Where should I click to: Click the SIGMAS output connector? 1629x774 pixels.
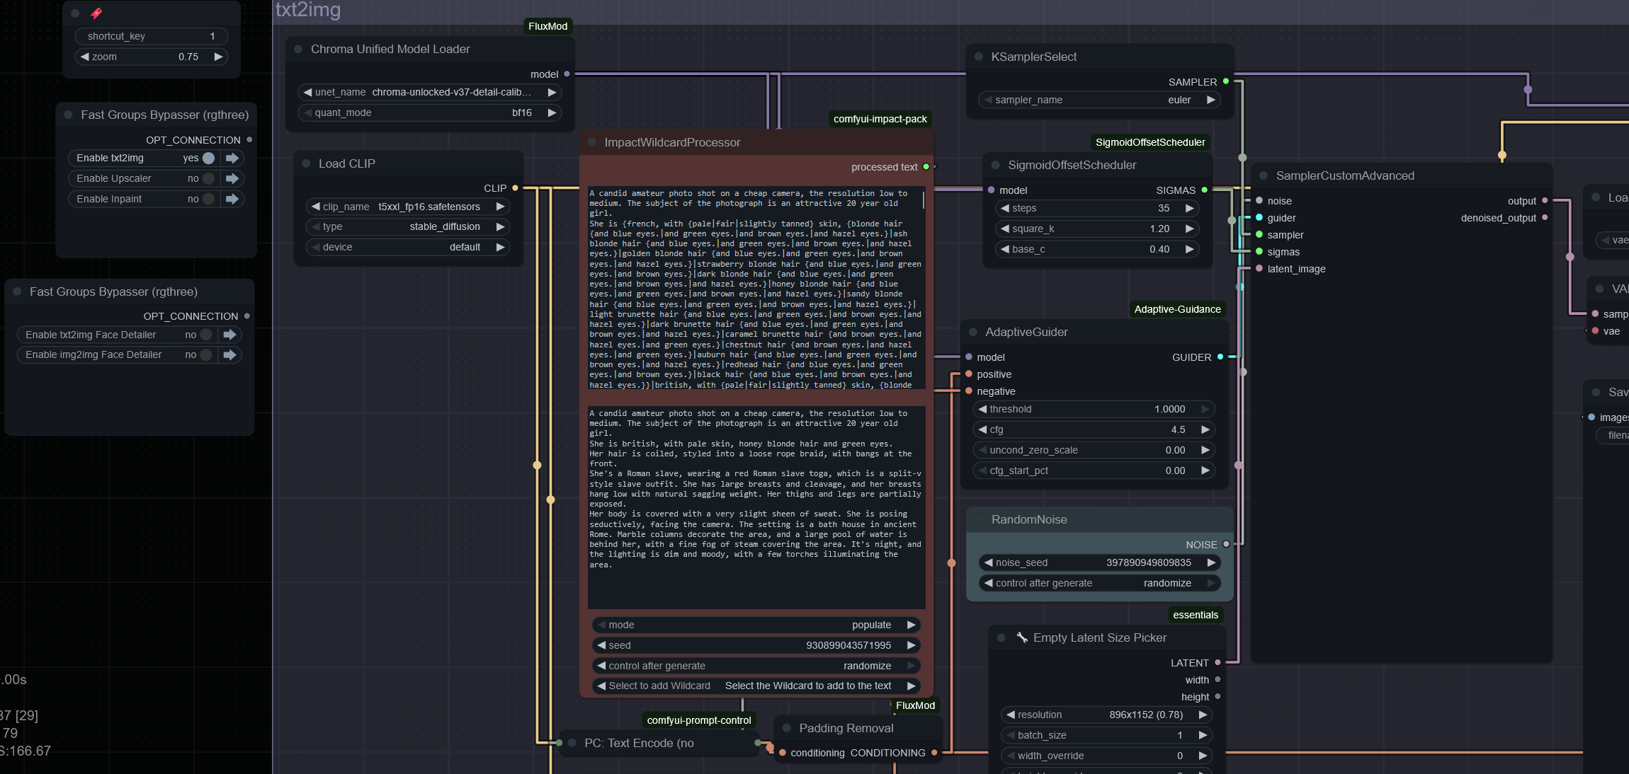tap(1205, 190)
